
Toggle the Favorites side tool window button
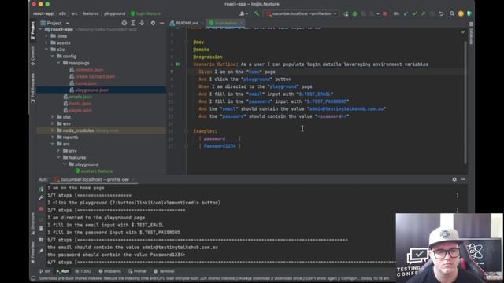[33, 253]
